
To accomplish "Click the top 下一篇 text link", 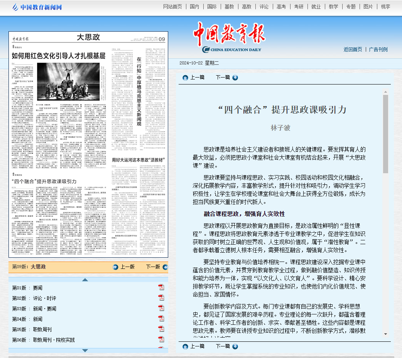I will [x=223, y=78].
